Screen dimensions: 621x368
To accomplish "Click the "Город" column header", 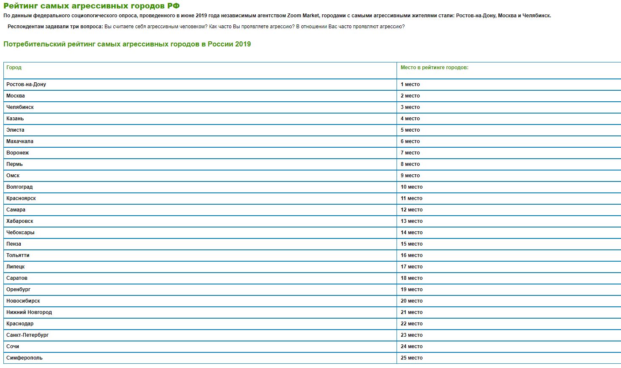I will pos(14,68).
